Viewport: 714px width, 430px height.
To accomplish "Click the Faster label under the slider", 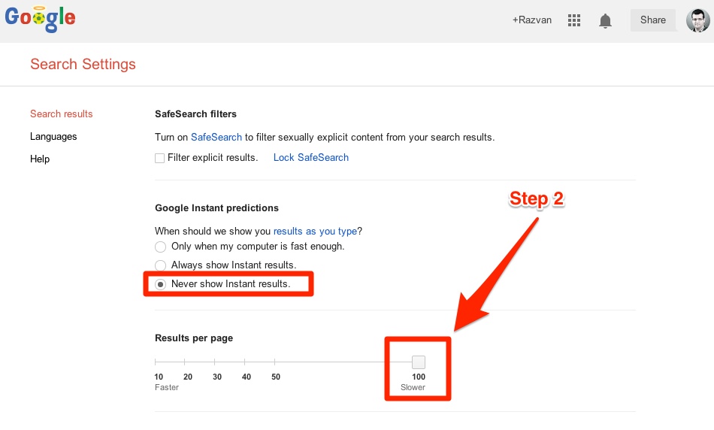I will click(167, 387).
